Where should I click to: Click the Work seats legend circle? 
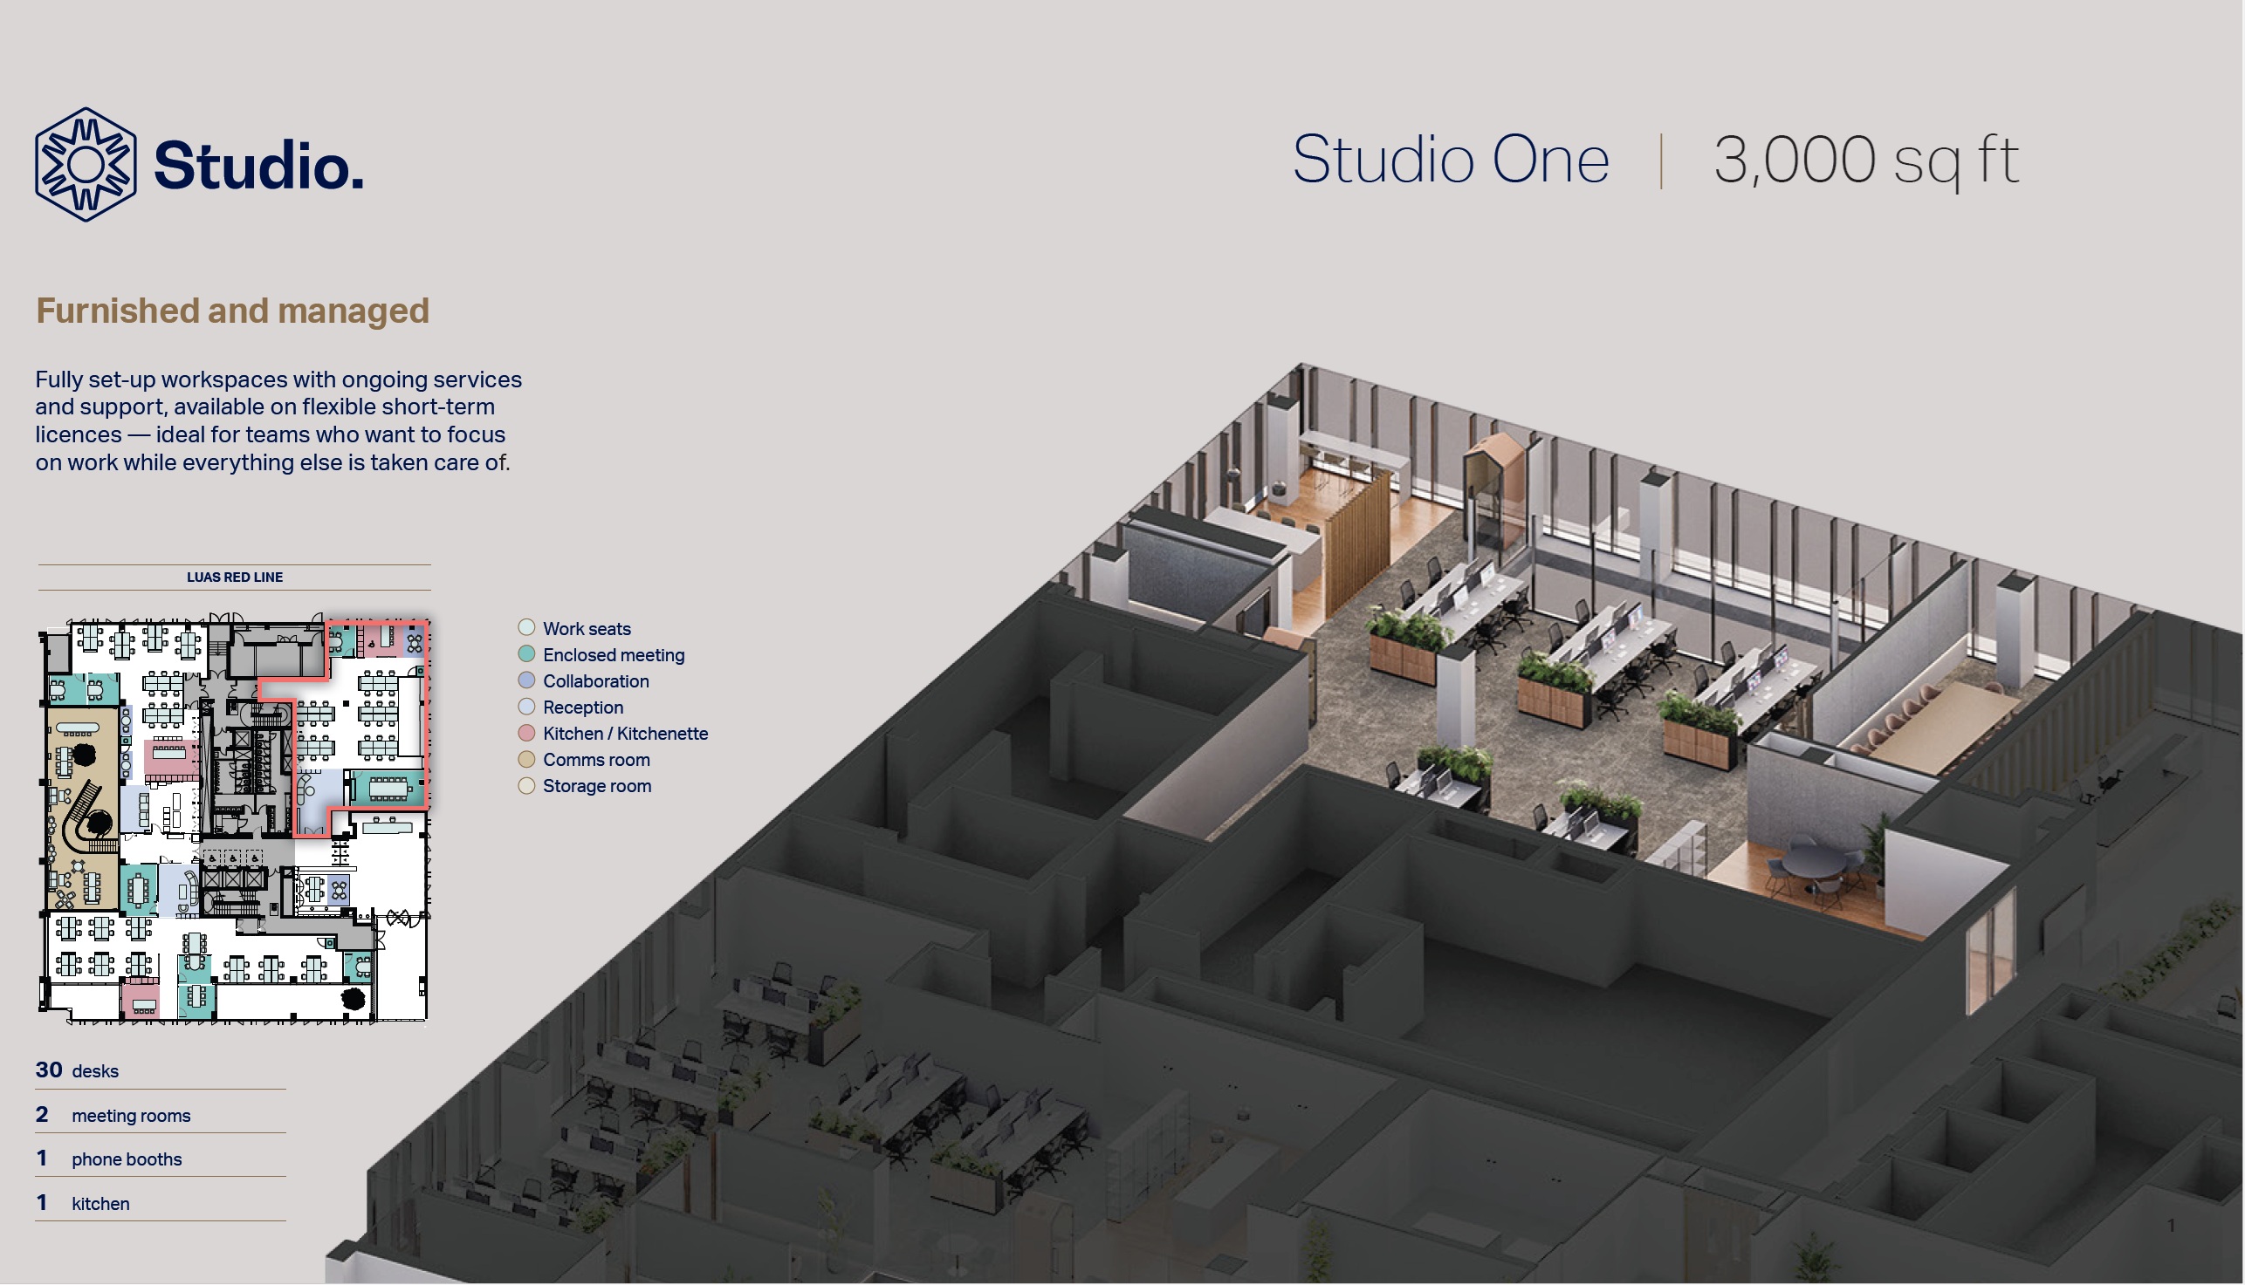click(526, 627)
